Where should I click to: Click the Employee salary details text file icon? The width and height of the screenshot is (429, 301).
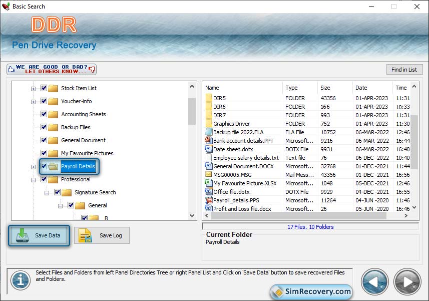pos(209,157)
